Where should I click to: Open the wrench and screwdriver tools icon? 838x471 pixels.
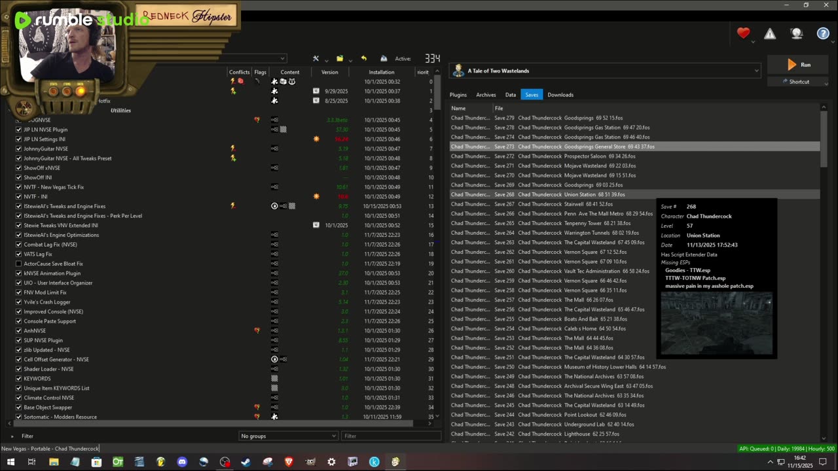[x=316, y=58]
